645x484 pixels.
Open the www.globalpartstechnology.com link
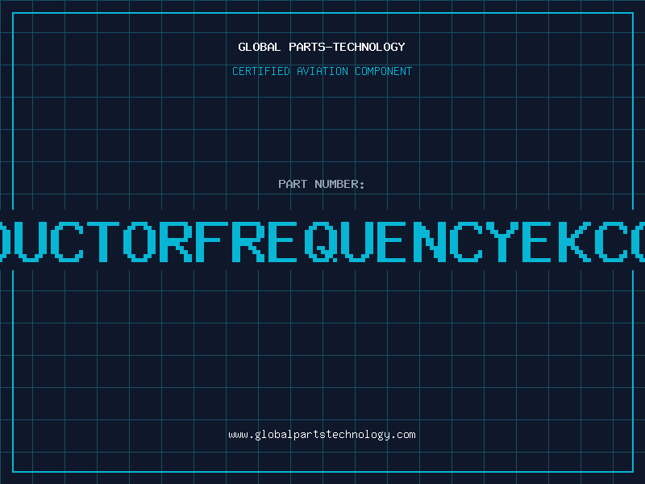point(322,435)
